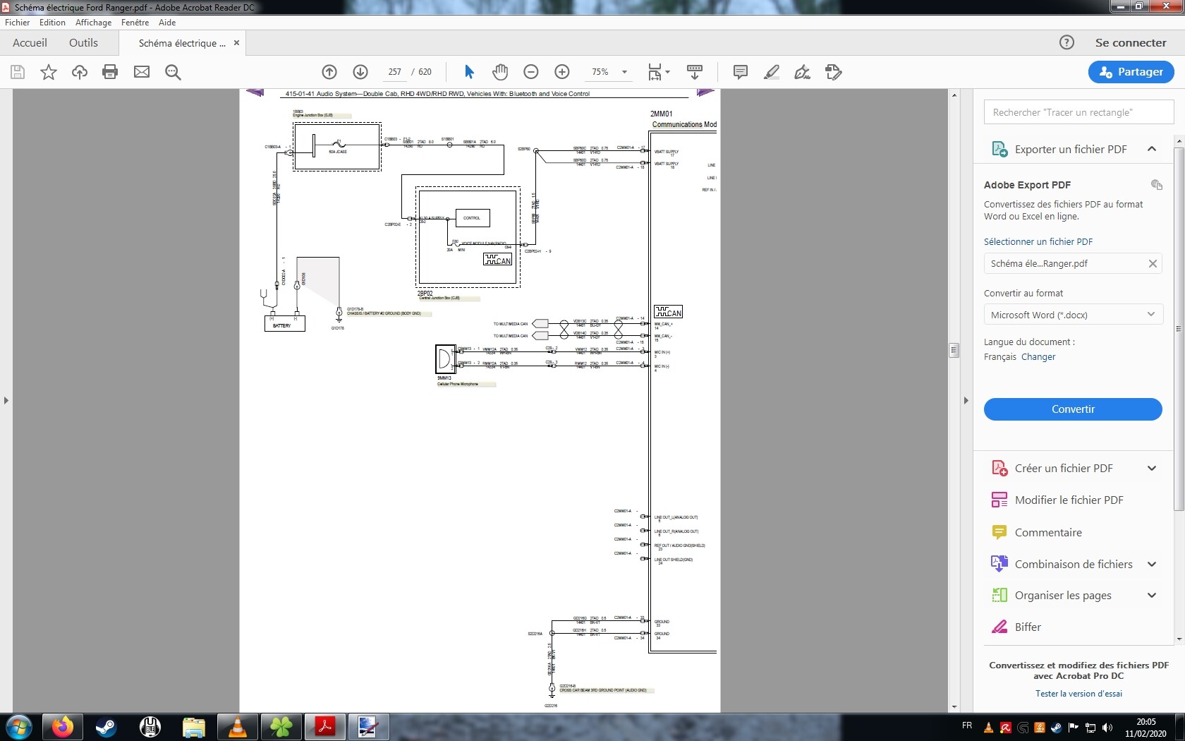Open the Edition menu
The width and height of the screenshot is (1185, 741).
52,23
